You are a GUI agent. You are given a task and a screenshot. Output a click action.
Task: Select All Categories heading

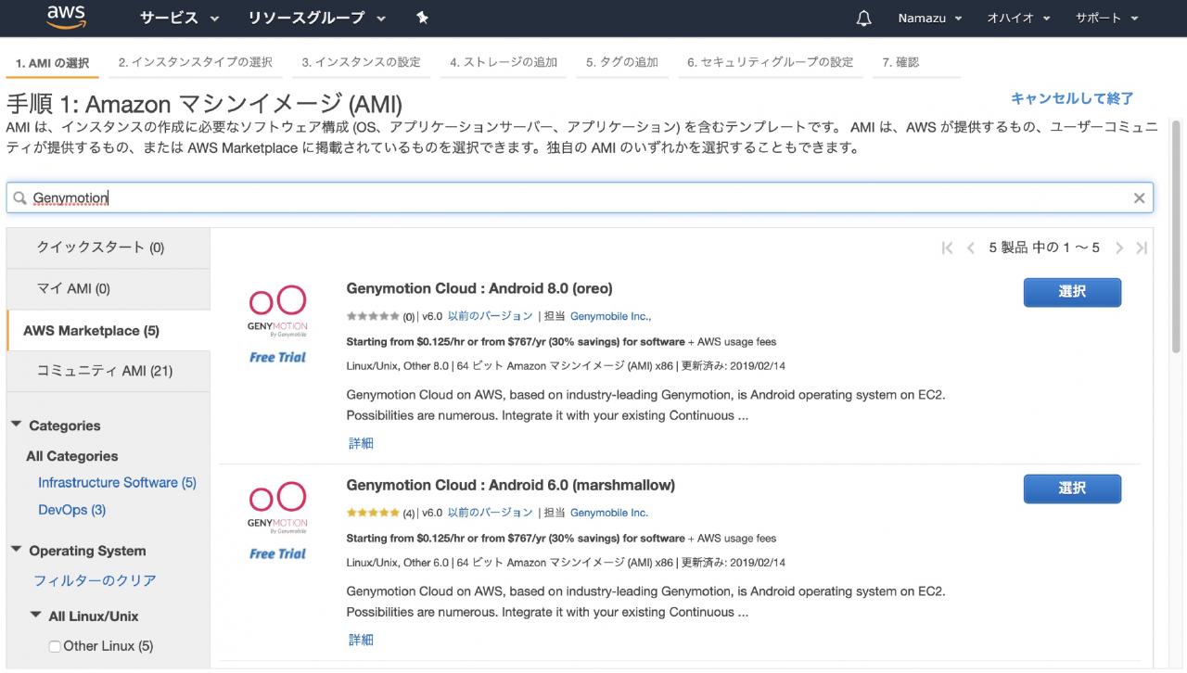(72, 456)
